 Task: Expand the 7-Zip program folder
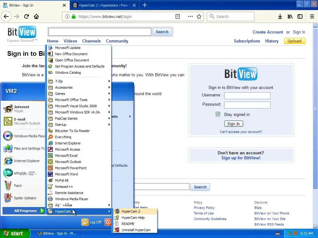79,81
